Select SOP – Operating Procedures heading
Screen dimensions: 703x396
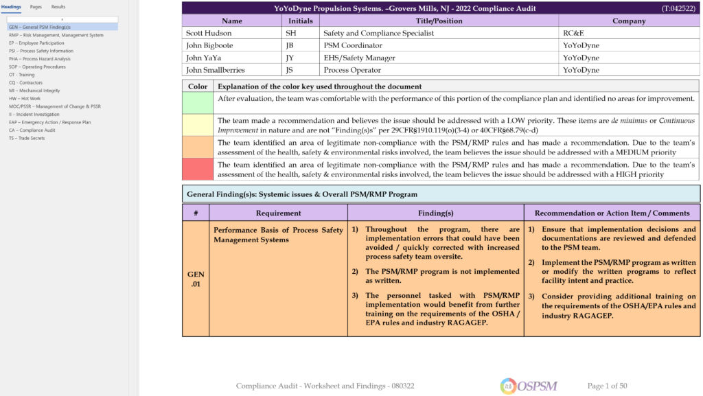pos(37,67)
